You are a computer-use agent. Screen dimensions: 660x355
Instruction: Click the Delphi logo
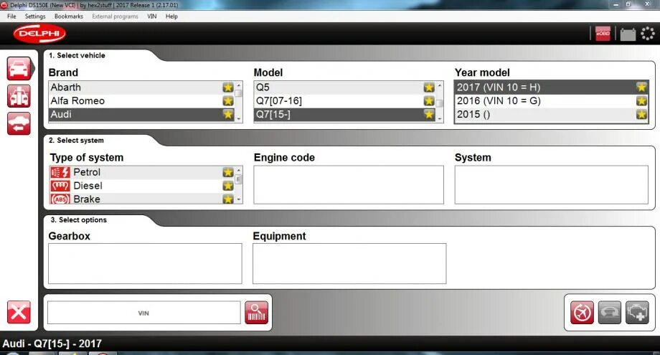(39, 34)
